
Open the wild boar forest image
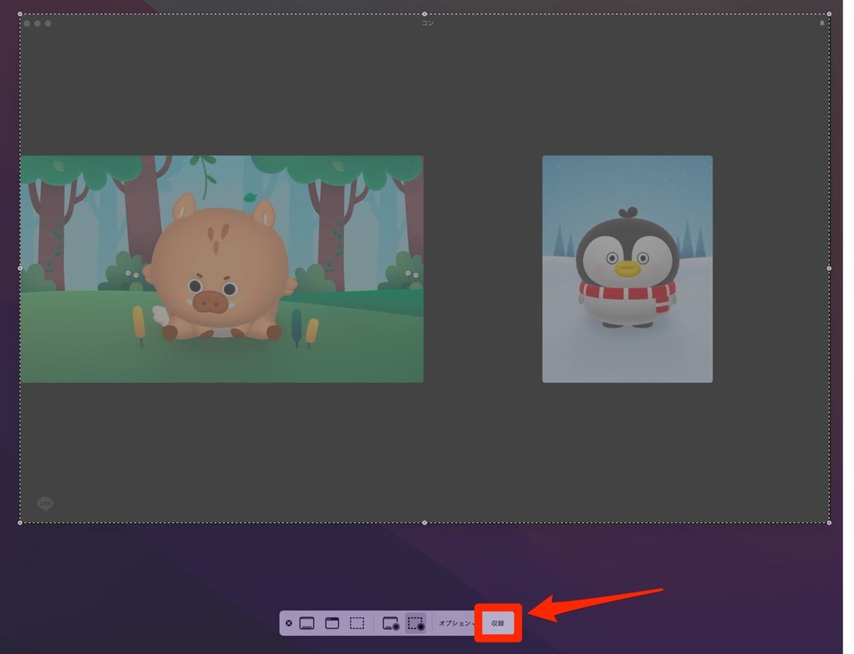pyautogui.click(x=221, y=269)
